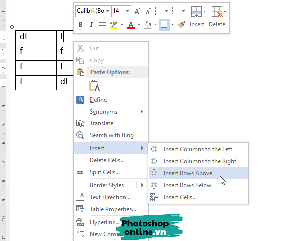This screenshot has height=241, width=299.
Task: Click the Insert table icon in toolbar
Action: click(197, 16)
